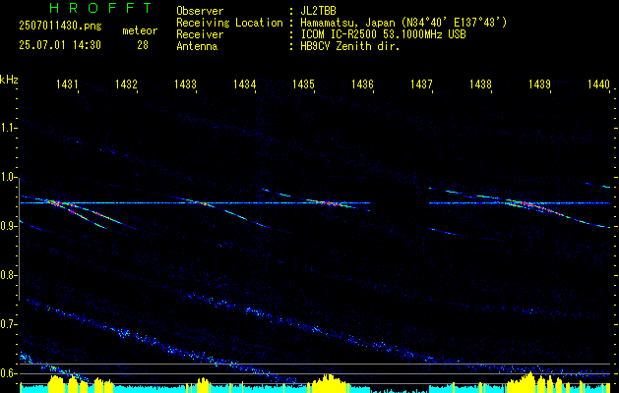Viewport: 619px width, 393px height.
Task: Click the Antenna field label
Action: (x=197, y=46)
